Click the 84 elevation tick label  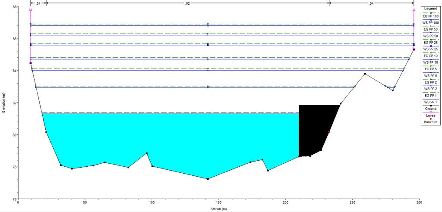tap(15, 71)
